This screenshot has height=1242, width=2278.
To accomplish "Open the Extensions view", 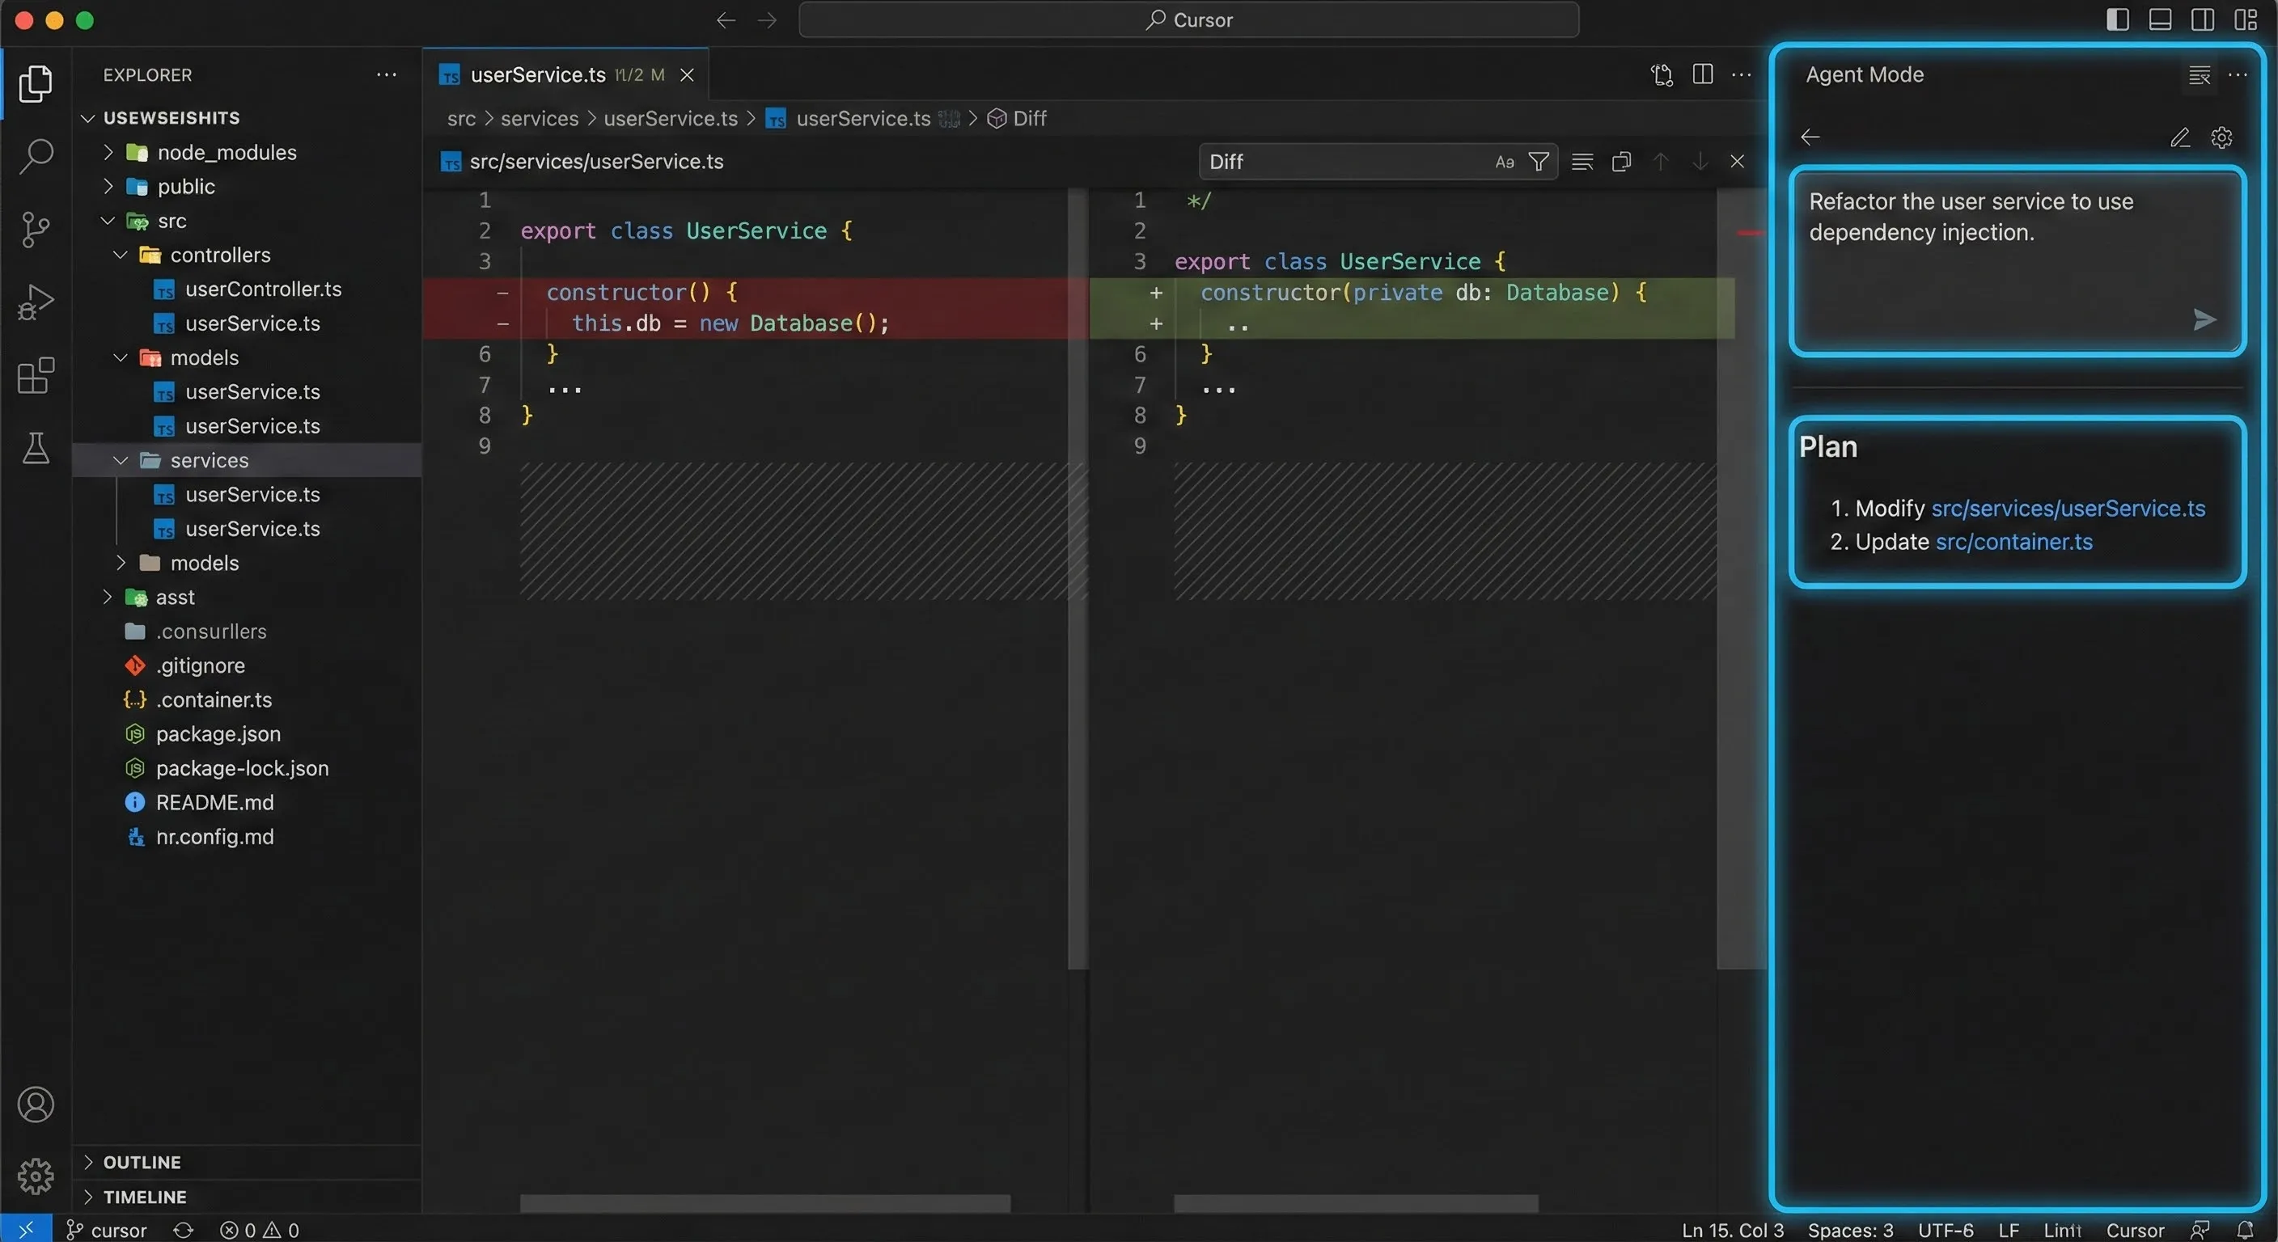I will [36, 376].
